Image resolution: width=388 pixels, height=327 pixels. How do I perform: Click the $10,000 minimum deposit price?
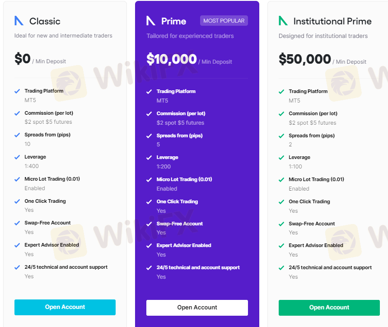point(172,59)
